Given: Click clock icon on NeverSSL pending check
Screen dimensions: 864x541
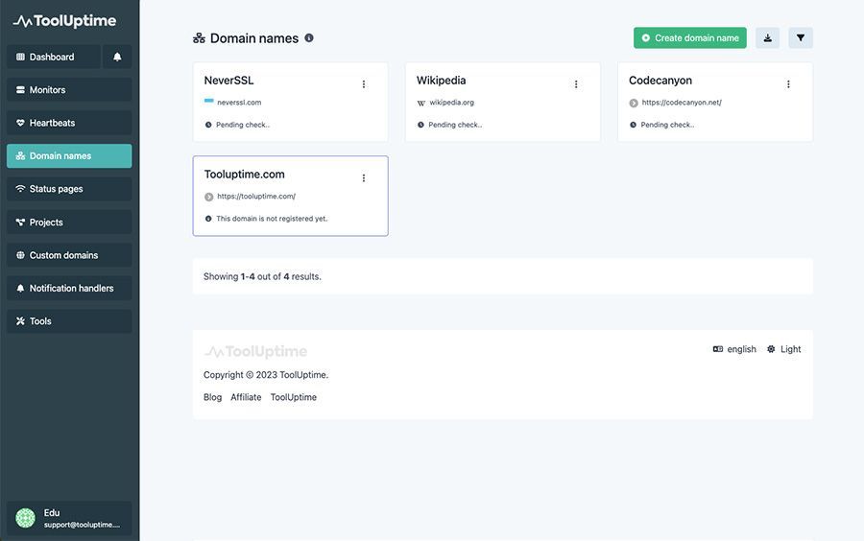Looking at the screenshot, I should (208, 125).
